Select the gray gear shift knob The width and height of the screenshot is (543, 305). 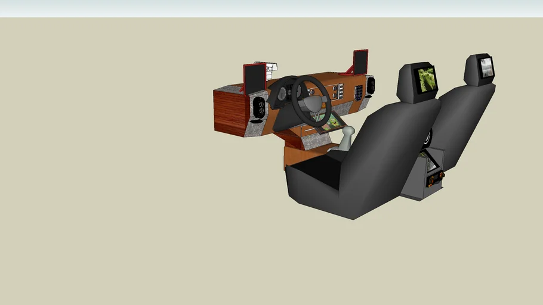(x=349, y=130)
